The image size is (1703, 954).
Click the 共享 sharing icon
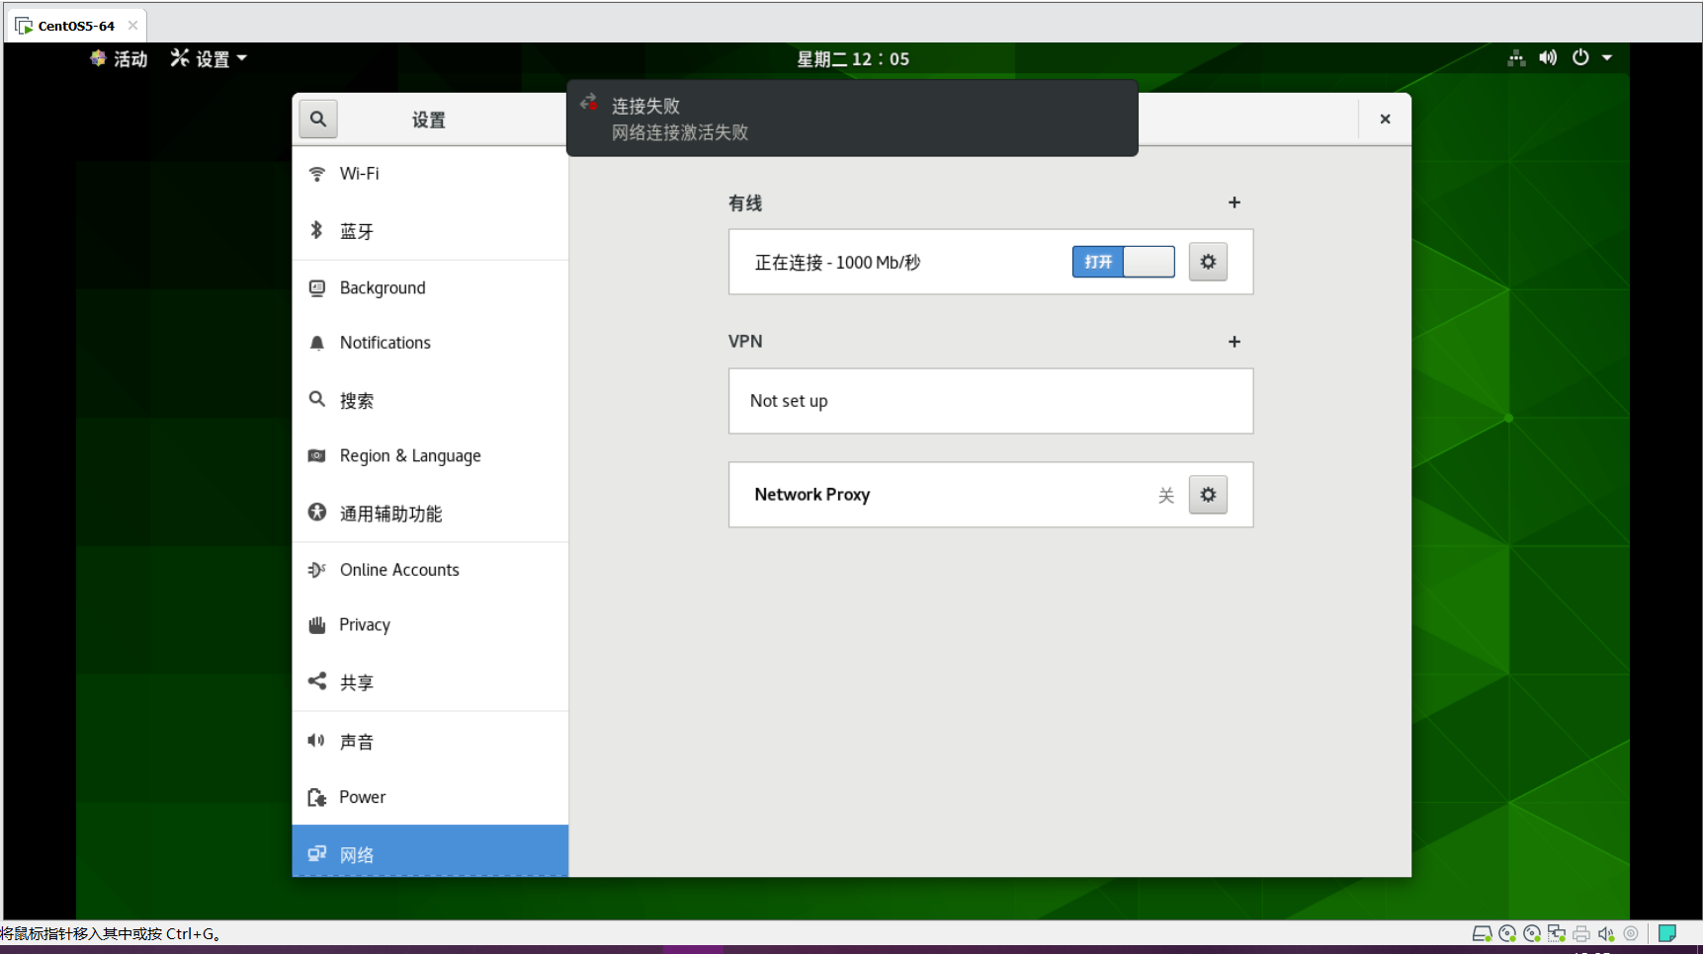pyautogui.click(x=316, y=681)
